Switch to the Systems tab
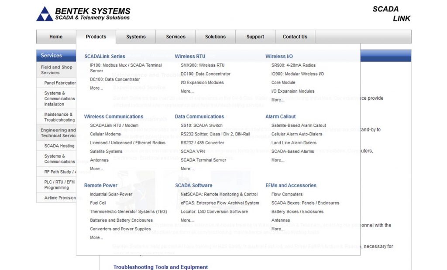Image resolution: width=447 pixels, height=270 pixels. tap(136, 37)
